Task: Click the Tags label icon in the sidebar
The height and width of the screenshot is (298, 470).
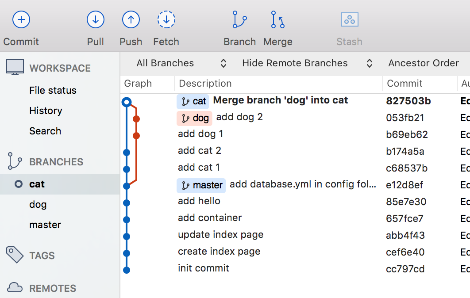Action: [x=15, y=255]
